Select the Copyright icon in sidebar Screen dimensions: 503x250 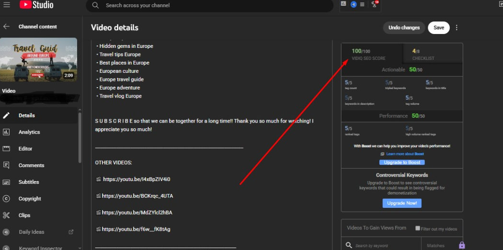click(x=6, y=199)
